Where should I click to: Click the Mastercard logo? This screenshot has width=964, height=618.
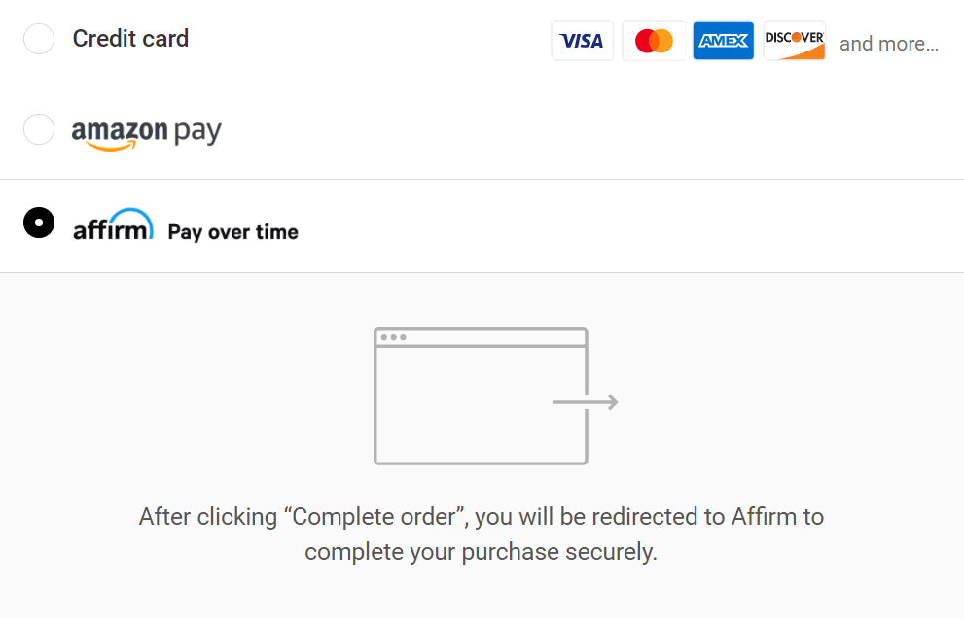(x=654, y=41)
